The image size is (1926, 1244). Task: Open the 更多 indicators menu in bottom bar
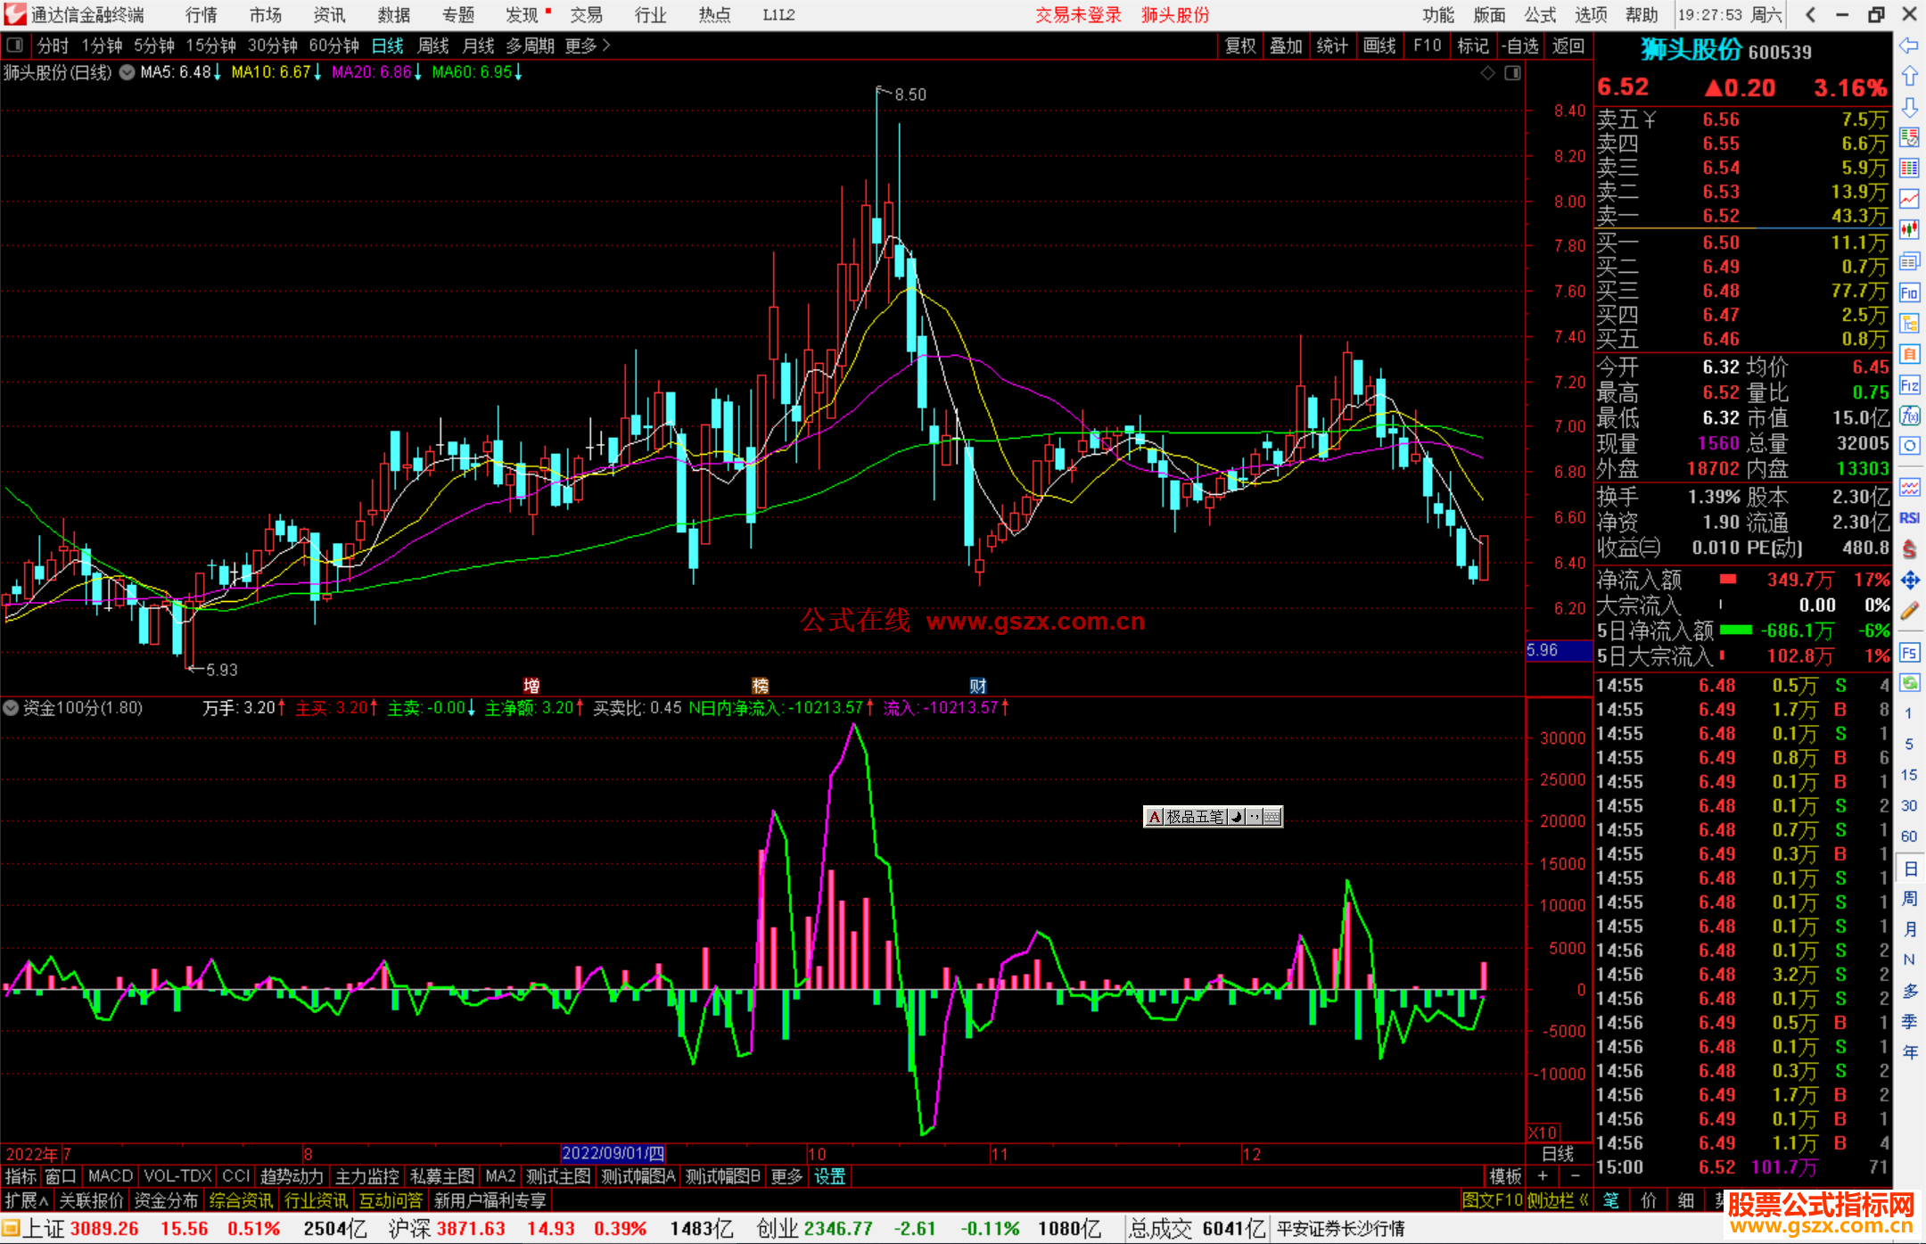(786, 1177)
